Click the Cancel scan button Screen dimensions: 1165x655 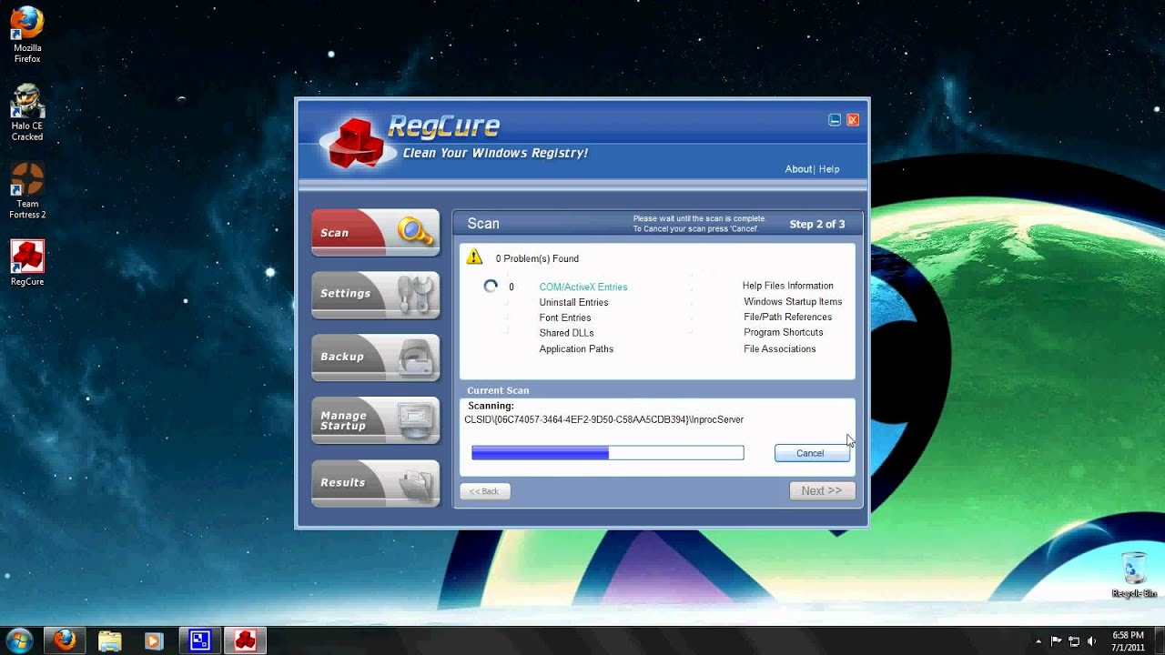tap(812, 453)
